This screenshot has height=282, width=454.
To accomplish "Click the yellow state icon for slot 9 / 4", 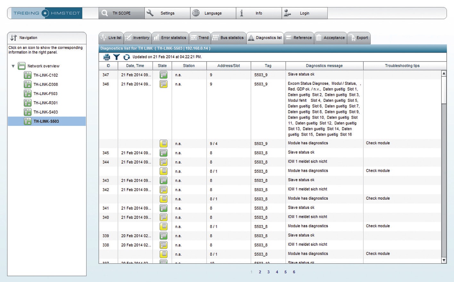I will click(163, 144).
